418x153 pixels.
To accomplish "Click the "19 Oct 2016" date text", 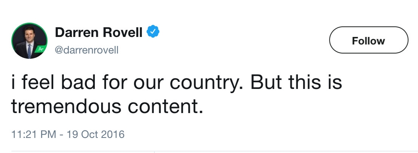I will (96, 134).
